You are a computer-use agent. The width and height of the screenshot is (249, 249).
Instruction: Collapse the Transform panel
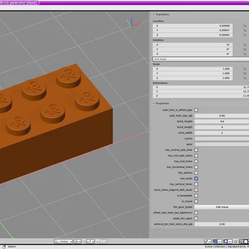pos(154,14)
